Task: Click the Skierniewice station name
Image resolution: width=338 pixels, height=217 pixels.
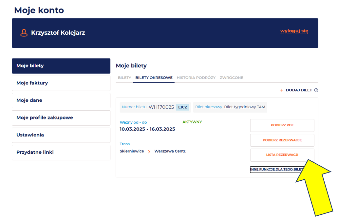Action: 132,151
